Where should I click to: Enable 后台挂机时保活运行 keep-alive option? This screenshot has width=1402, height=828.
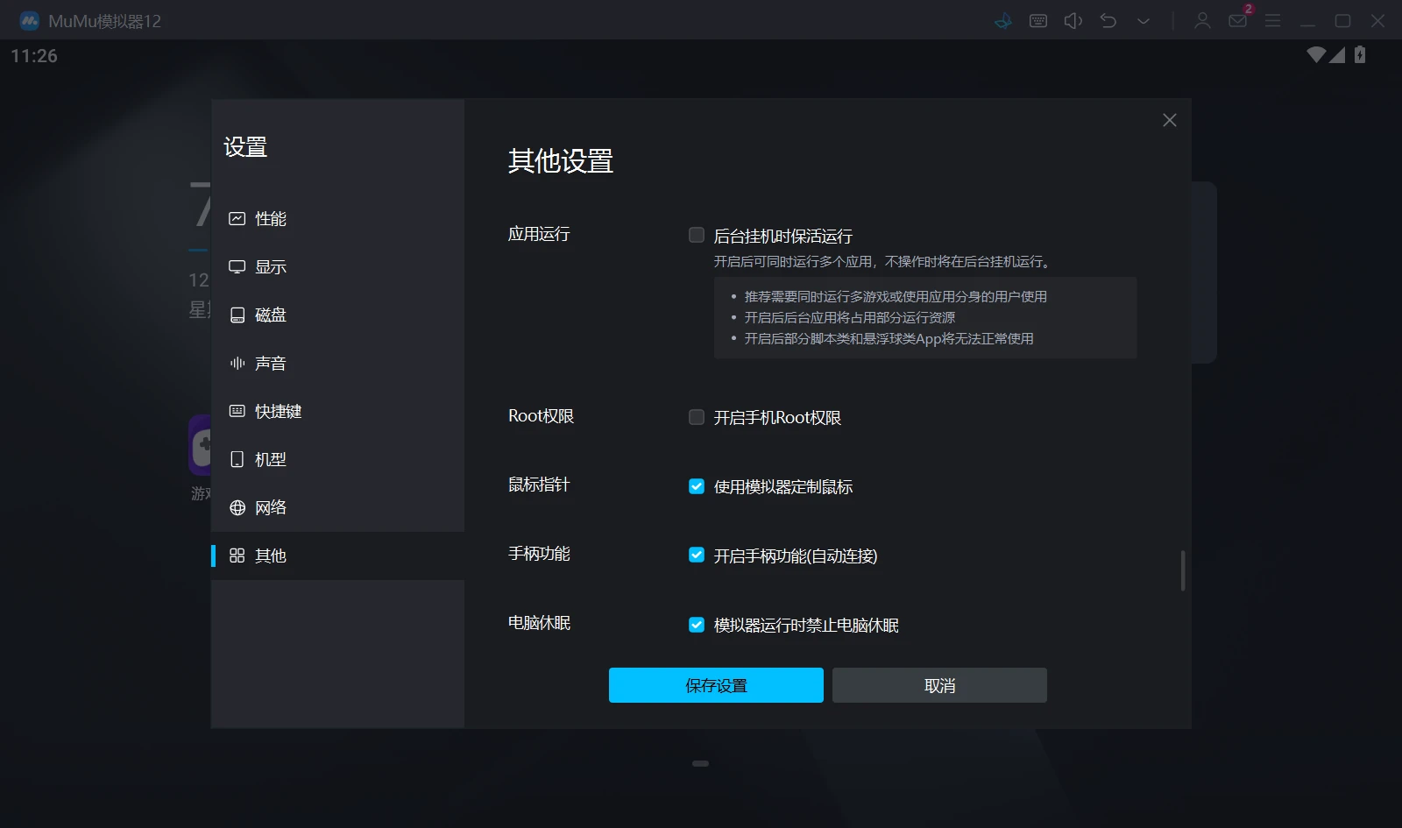click(697, 235)
